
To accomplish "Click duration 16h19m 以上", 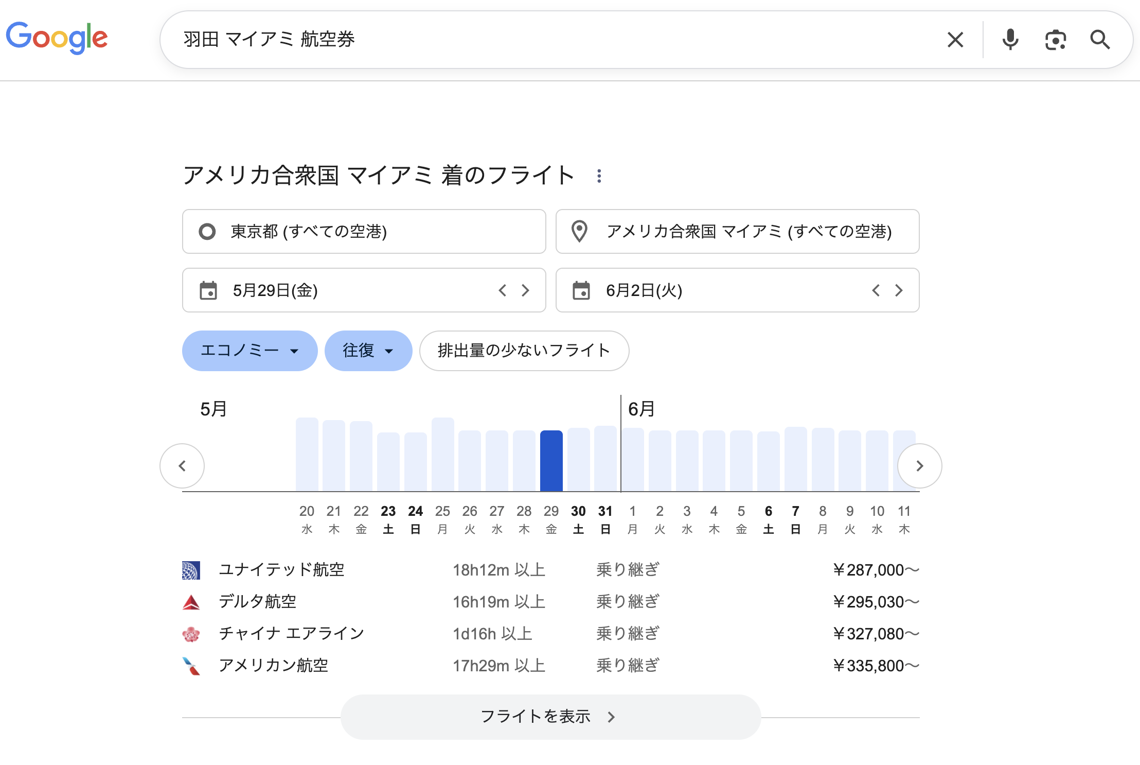I will (499, 602).
